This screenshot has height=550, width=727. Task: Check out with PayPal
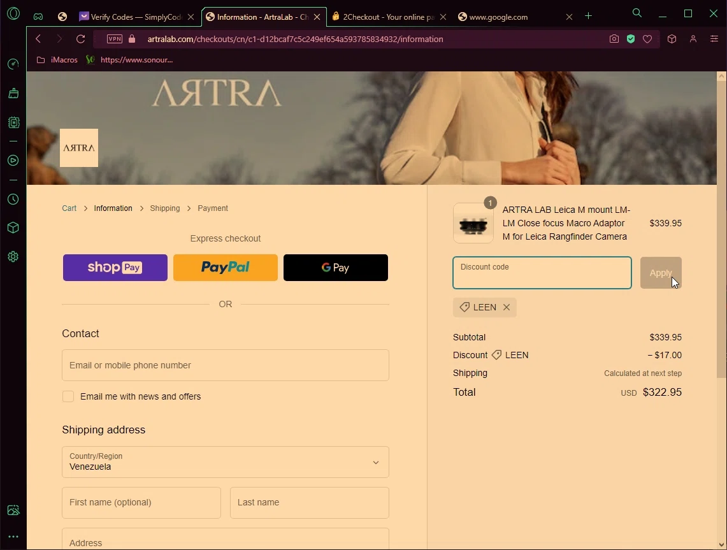tap(226, 268)
